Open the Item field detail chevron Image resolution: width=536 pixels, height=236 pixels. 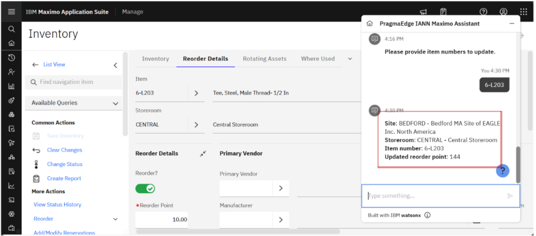196,93
